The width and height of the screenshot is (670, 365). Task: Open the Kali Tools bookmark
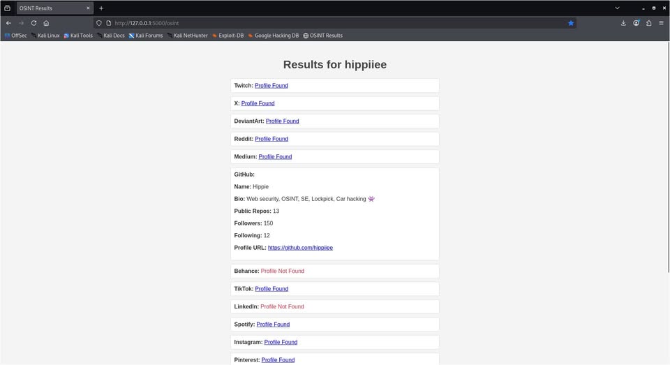tap(78, 36)
